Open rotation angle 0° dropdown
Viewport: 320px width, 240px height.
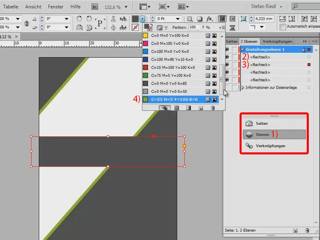pyautogui.click(x=66, y=19)
